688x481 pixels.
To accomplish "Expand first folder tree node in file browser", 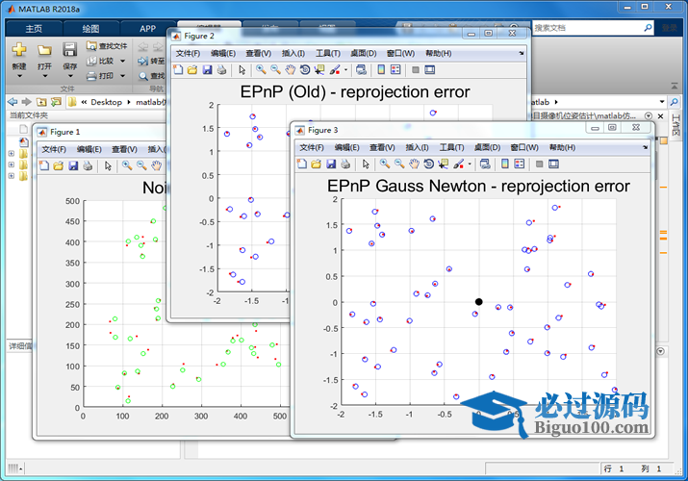I will pos(12,154).
